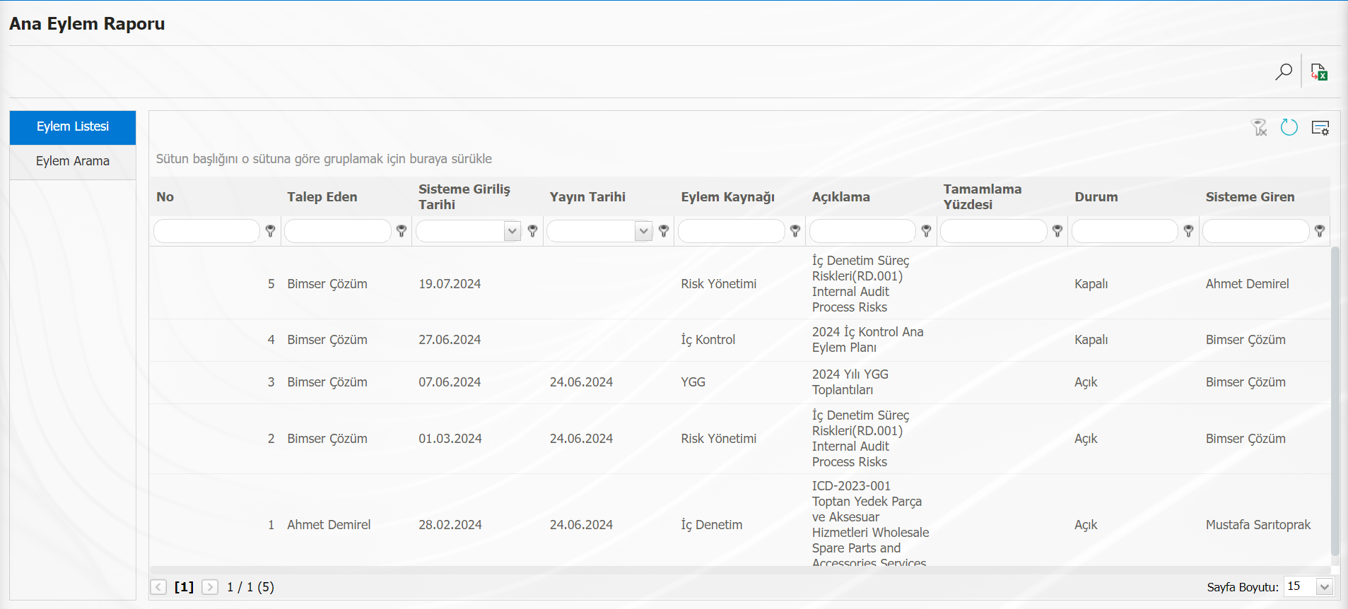Click '2024 İç Kontrol Ana Eylem Planı' description
The image size is (1348, 609).
[x=868, y=340]
